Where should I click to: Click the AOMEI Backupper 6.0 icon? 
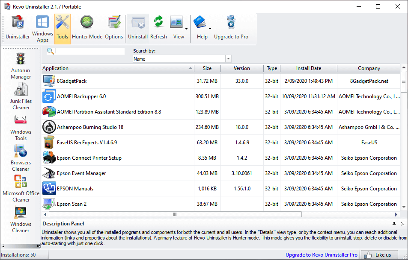click(x=49, y=96)
